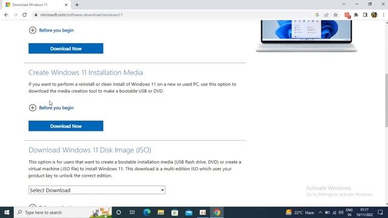The width and height of the screenshot is (388, 218).
Task: Open a new browser tab
Action: (x=77, y=5)
